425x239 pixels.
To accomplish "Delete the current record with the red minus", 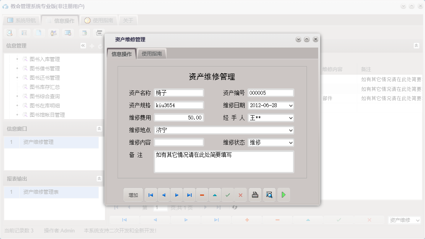I will 202,195.
